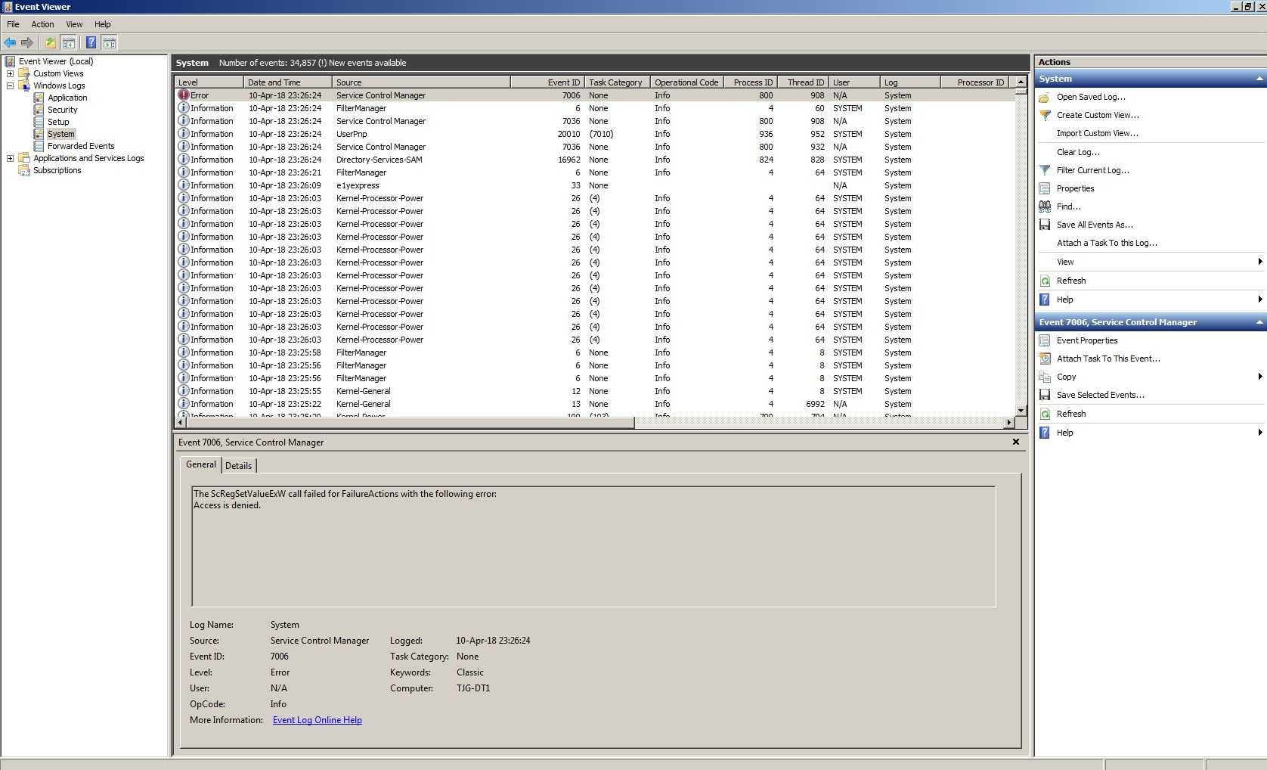Click the Forward arrow toolbar icon

click(x=27, y=42)
